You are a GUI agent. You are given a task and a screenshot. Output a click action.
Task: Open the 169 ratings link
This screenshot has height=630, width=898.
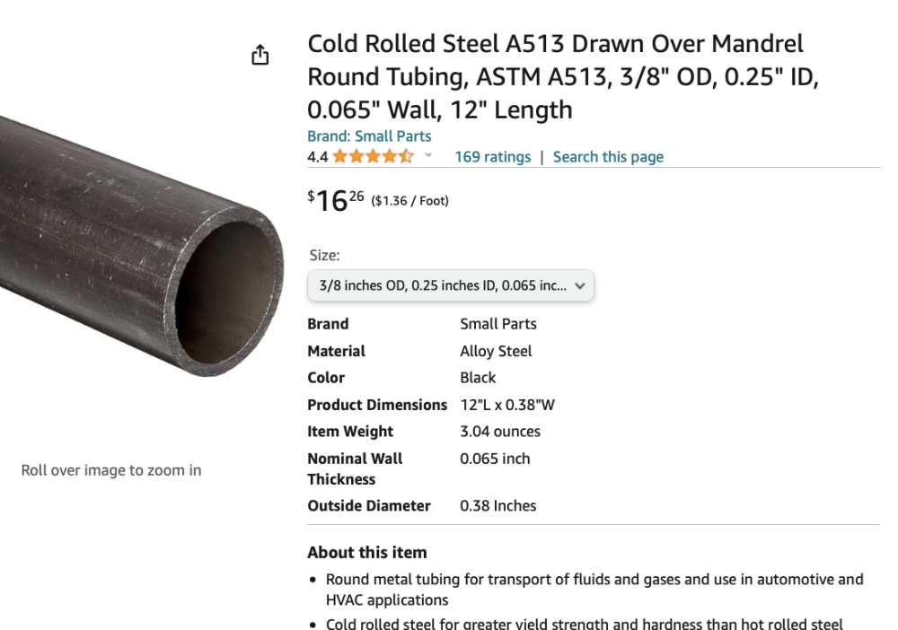point(492,157)
